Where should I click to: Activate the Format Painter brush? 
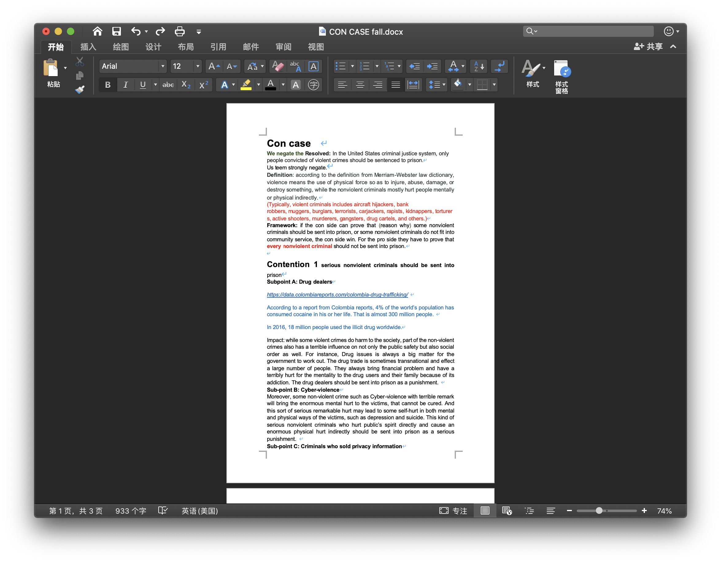pyautogui.click(x=79, y=90)
